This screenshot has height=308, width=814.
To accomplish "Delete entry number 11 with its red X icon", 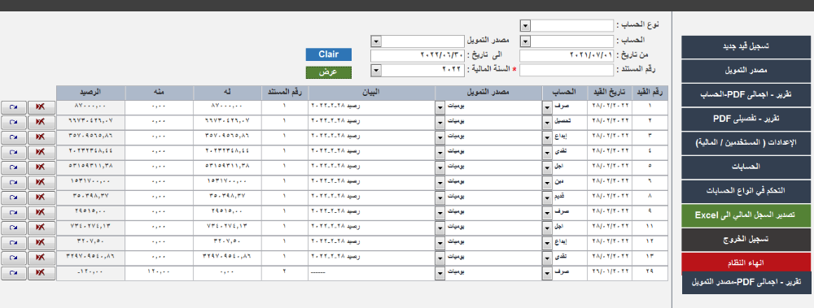I will point(41,228).
